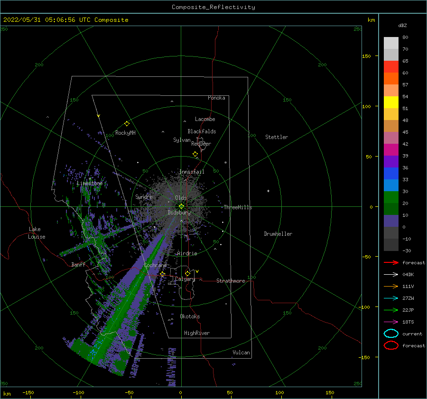The width and height of the screenshot is (427, 399).
Task: Click the Sylvan label
Action: pos(182,140)
